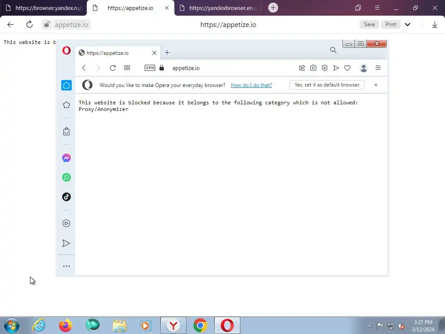This screenshot has height=334, width=445.
Task: Select the appetize.io tab in Opera
Action: point(117,53)
